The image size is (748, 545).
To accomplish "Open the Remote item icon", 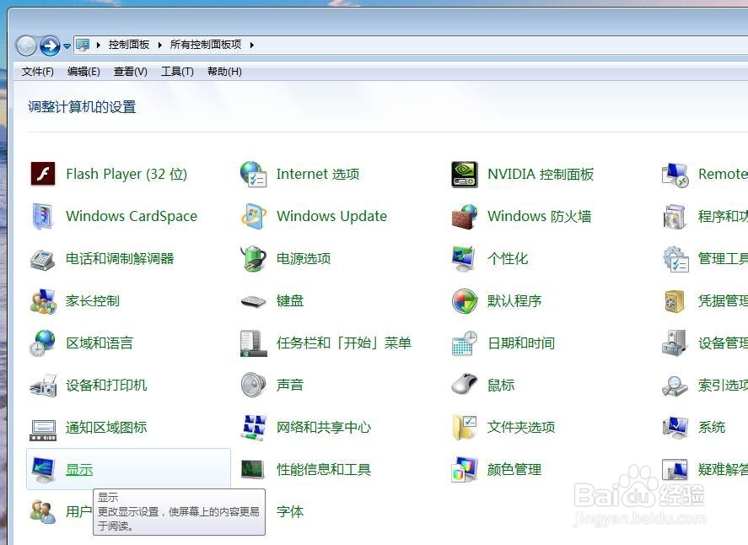I will tap(675, 175).
